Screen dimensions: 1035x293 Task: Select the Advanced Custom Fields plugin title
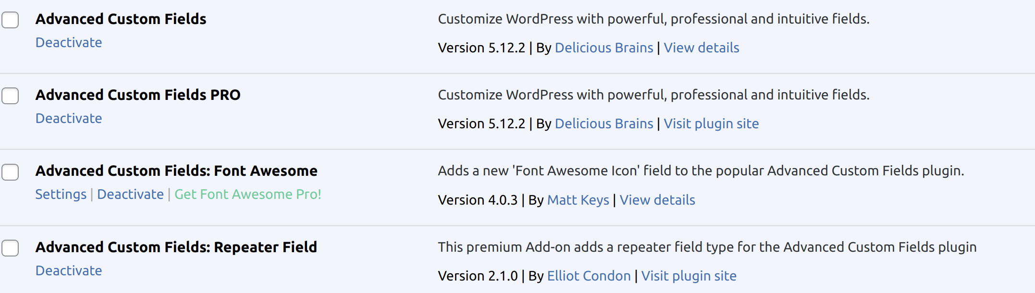click(121, 19)
